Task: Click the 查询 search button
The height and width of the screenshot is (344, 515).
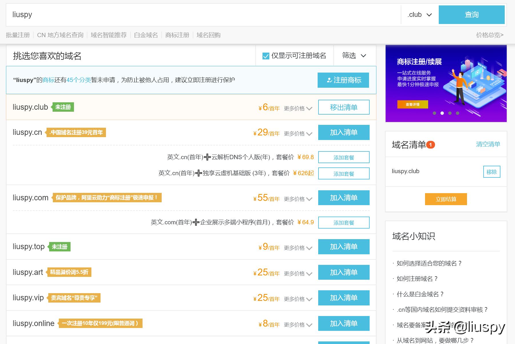Action: pyautogui.click(x=471, y=15)
